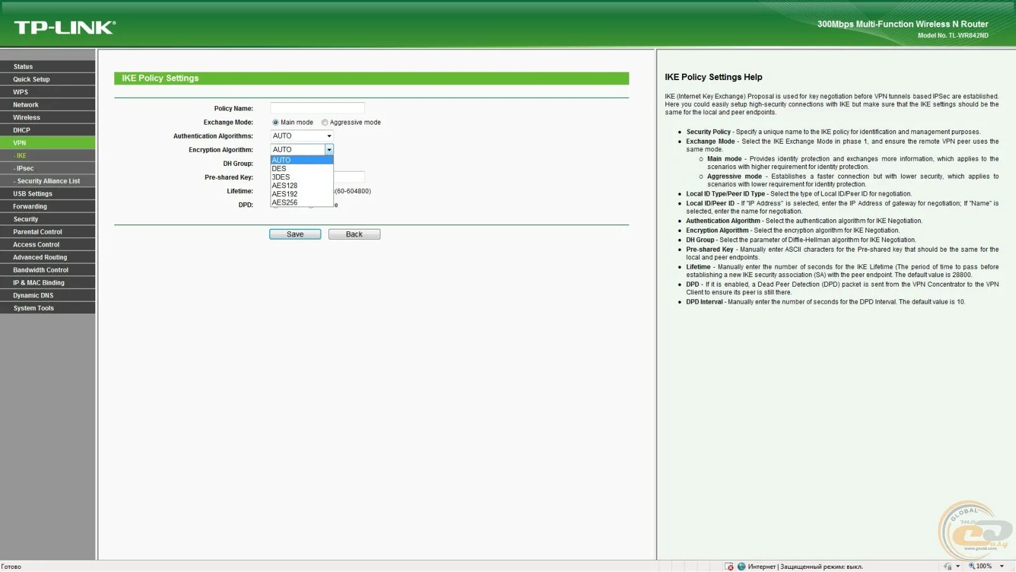Click the 'IKE Policy Settings' green header
Viewport: 1016px width, 572px height.
[x=371, y=78]
